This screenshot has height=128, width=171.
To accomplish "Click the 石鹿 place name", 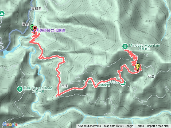I will (x=151, y=76).
